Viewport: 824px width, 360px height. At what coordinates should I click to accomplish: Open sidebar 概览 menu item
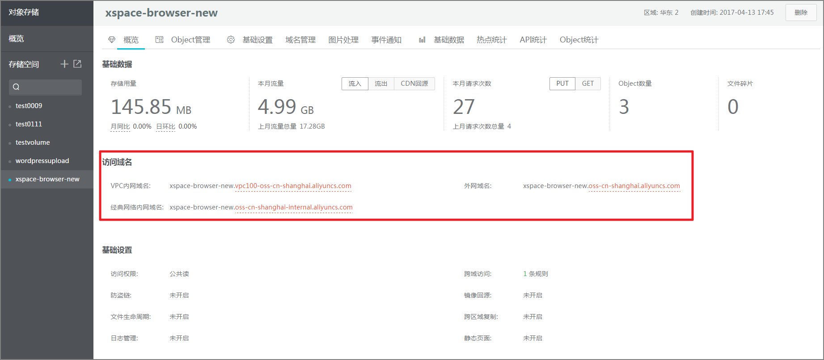click(x=47, y=38)
